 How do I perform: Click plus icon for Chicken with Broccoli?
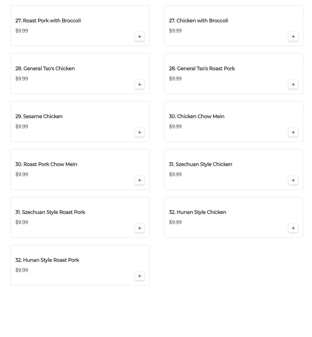(293, 37)
